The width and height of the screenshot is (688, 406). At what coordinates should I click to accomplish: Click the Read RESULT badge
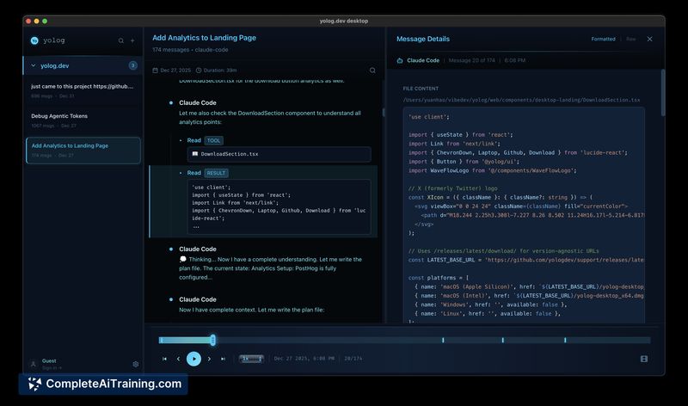pyautogui.click(x=216, y=173)
